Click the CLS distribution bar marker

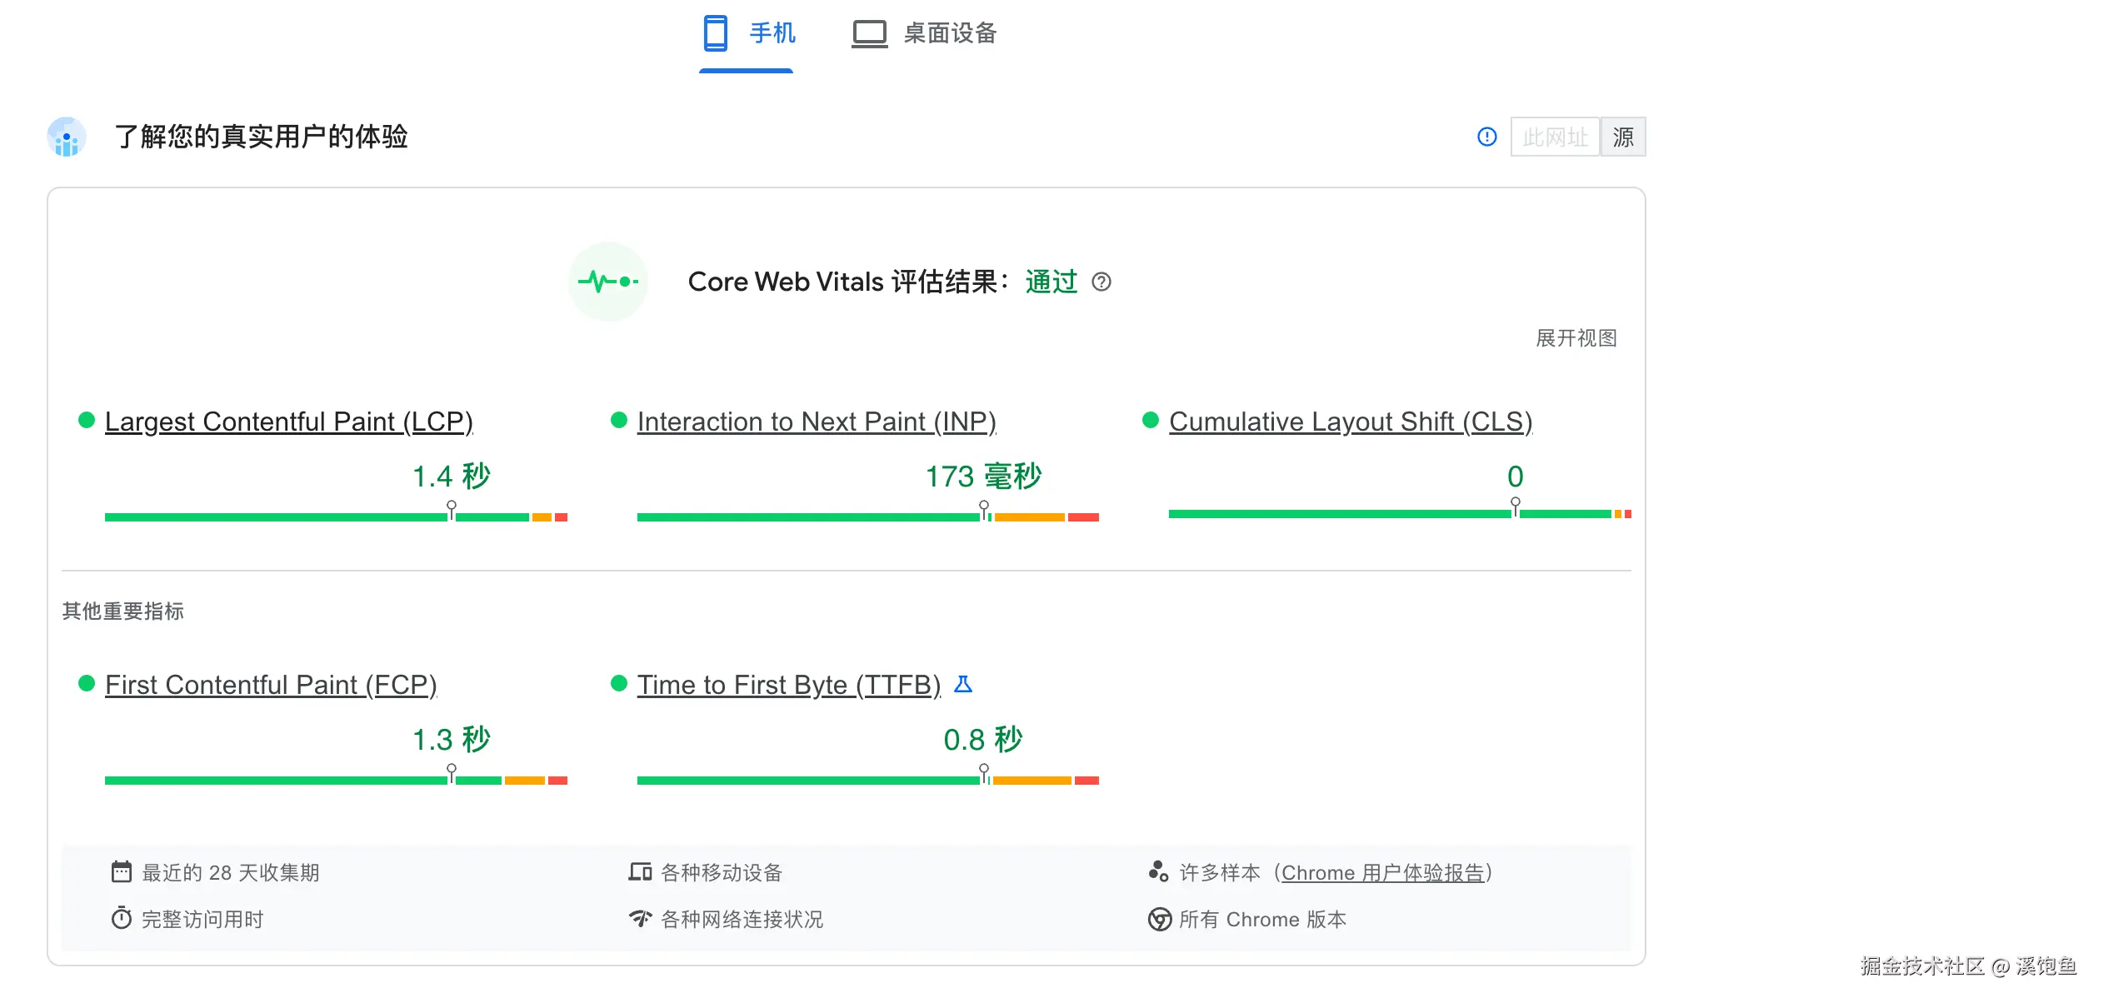point(1515,505)
